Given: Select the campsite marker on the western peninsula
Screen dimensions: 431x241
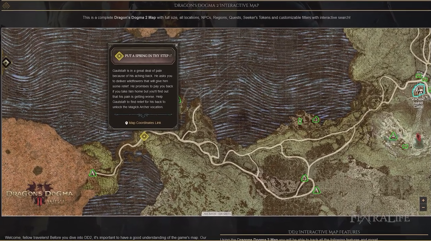Looking at the screenshot, I should pyautogui.click(x=93, y=173).
